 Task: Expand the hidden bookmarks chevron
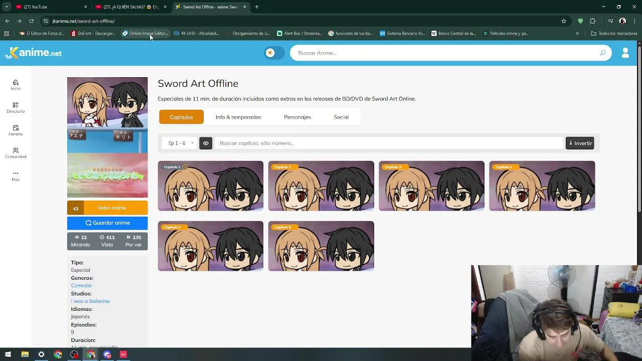point(577,34)
